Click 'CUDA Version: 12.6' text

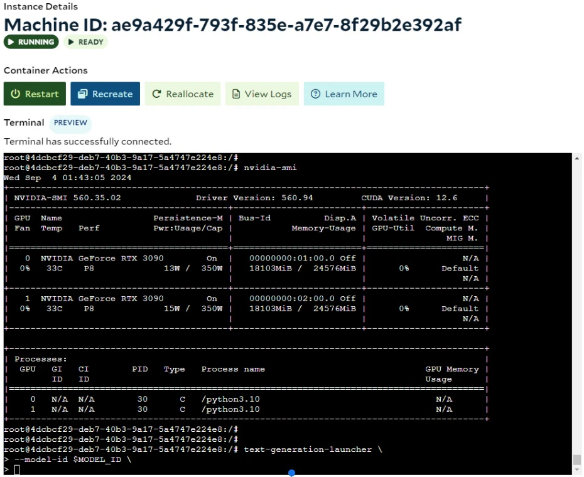(409, 198)
